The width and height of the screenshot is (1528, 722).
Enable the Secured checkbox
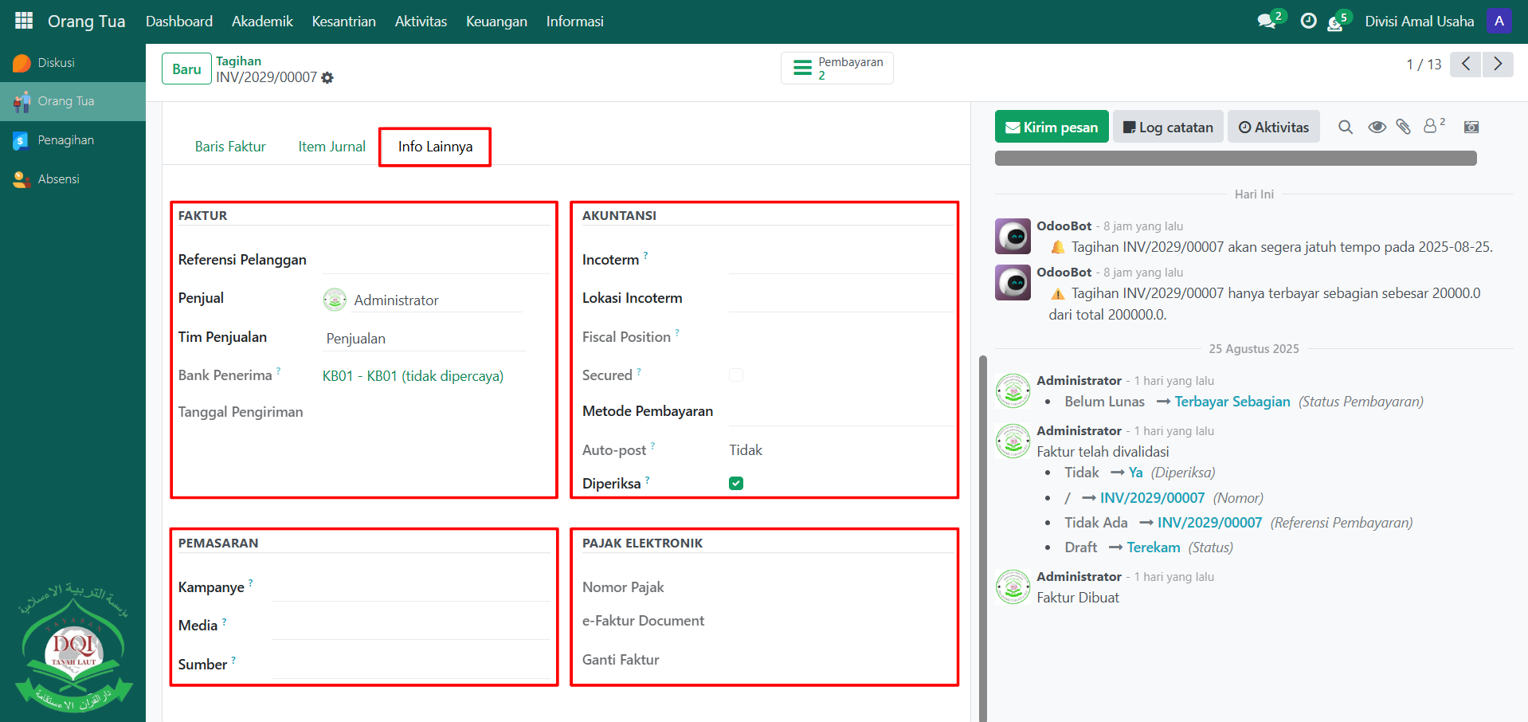[x=736, y=375]
